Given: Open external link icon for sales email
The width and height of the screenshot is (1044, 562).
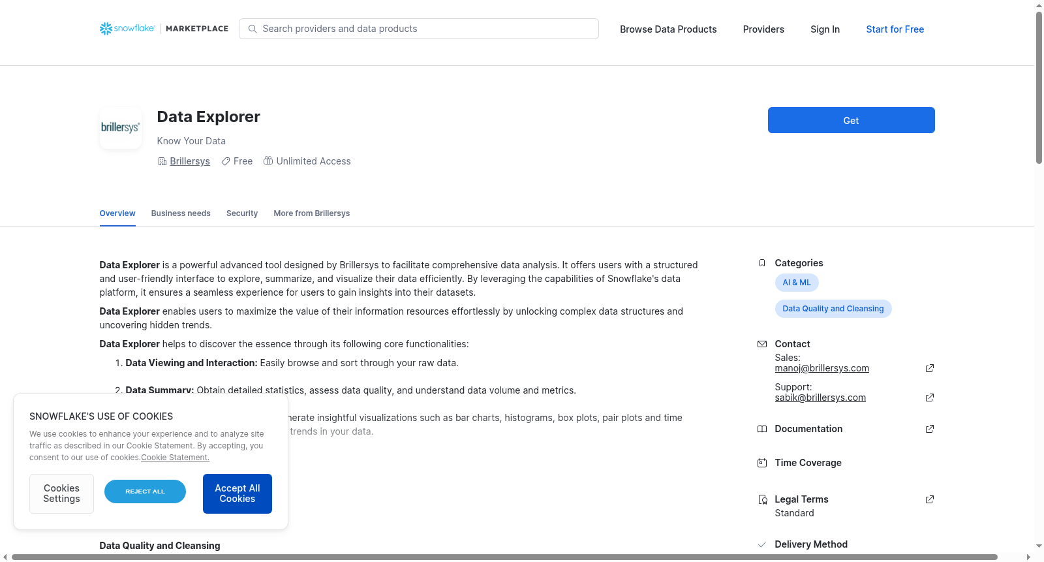Looking at the screenshot, I should pyautogui.click(x=930, y=368).
